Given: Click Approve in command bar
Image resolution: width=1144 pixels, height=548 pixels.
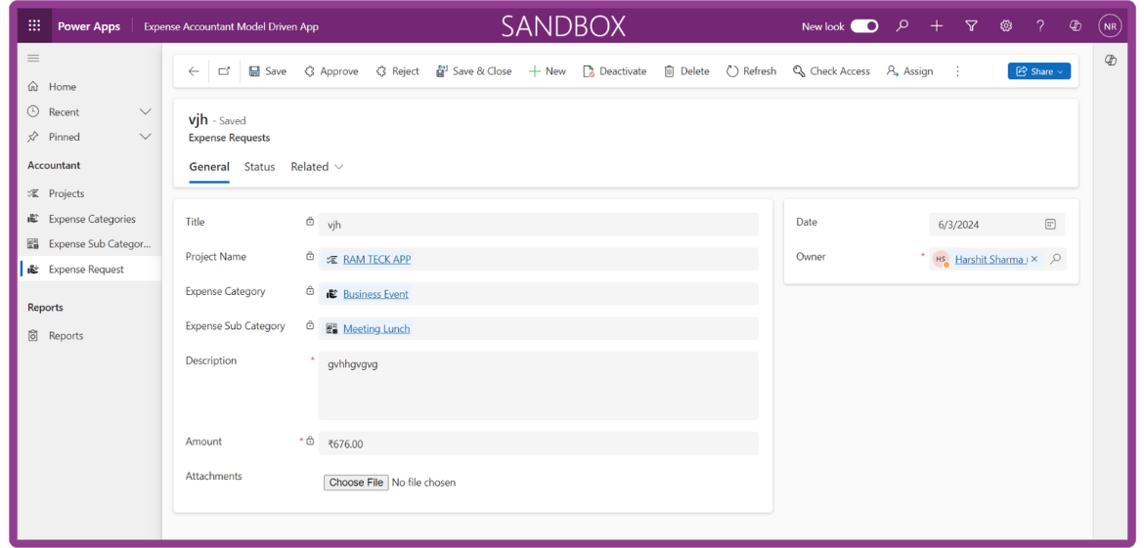Looking at the screenshot, I should click(x=331, y=71).
